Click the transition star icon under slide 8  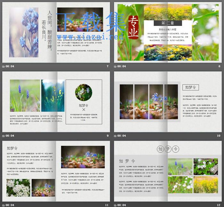pos(115,67)
